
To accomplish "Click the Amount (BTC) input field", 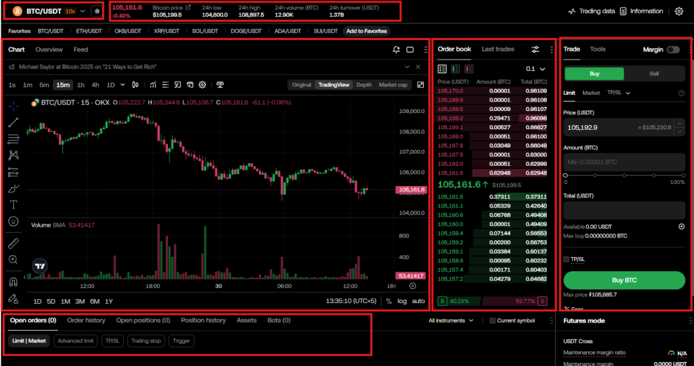I will 624,162.
